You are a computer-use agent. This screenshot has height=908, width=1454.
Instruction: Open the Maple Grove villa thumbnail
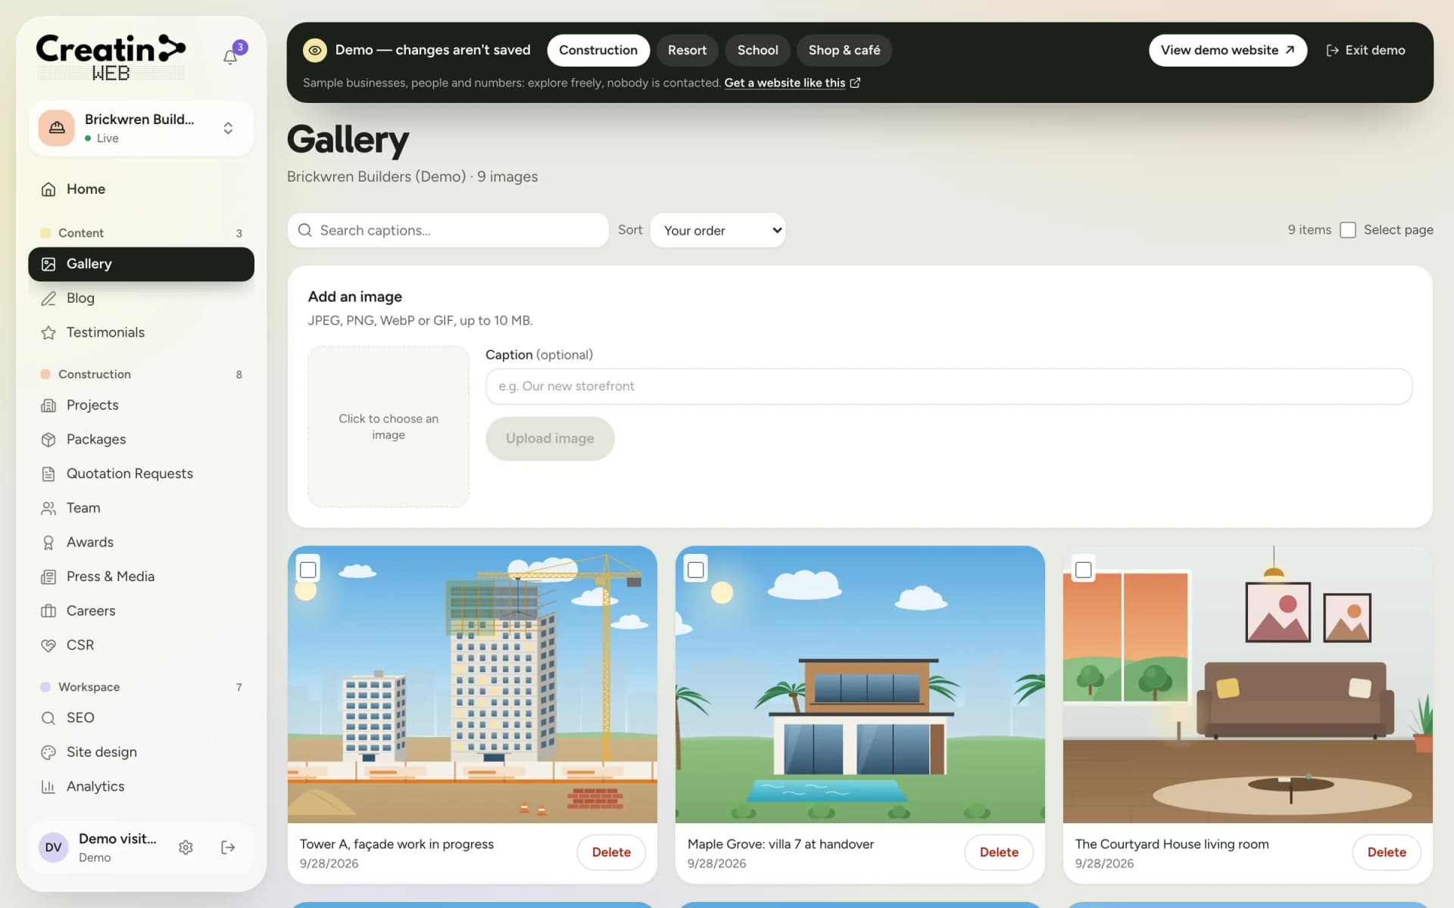860,685
